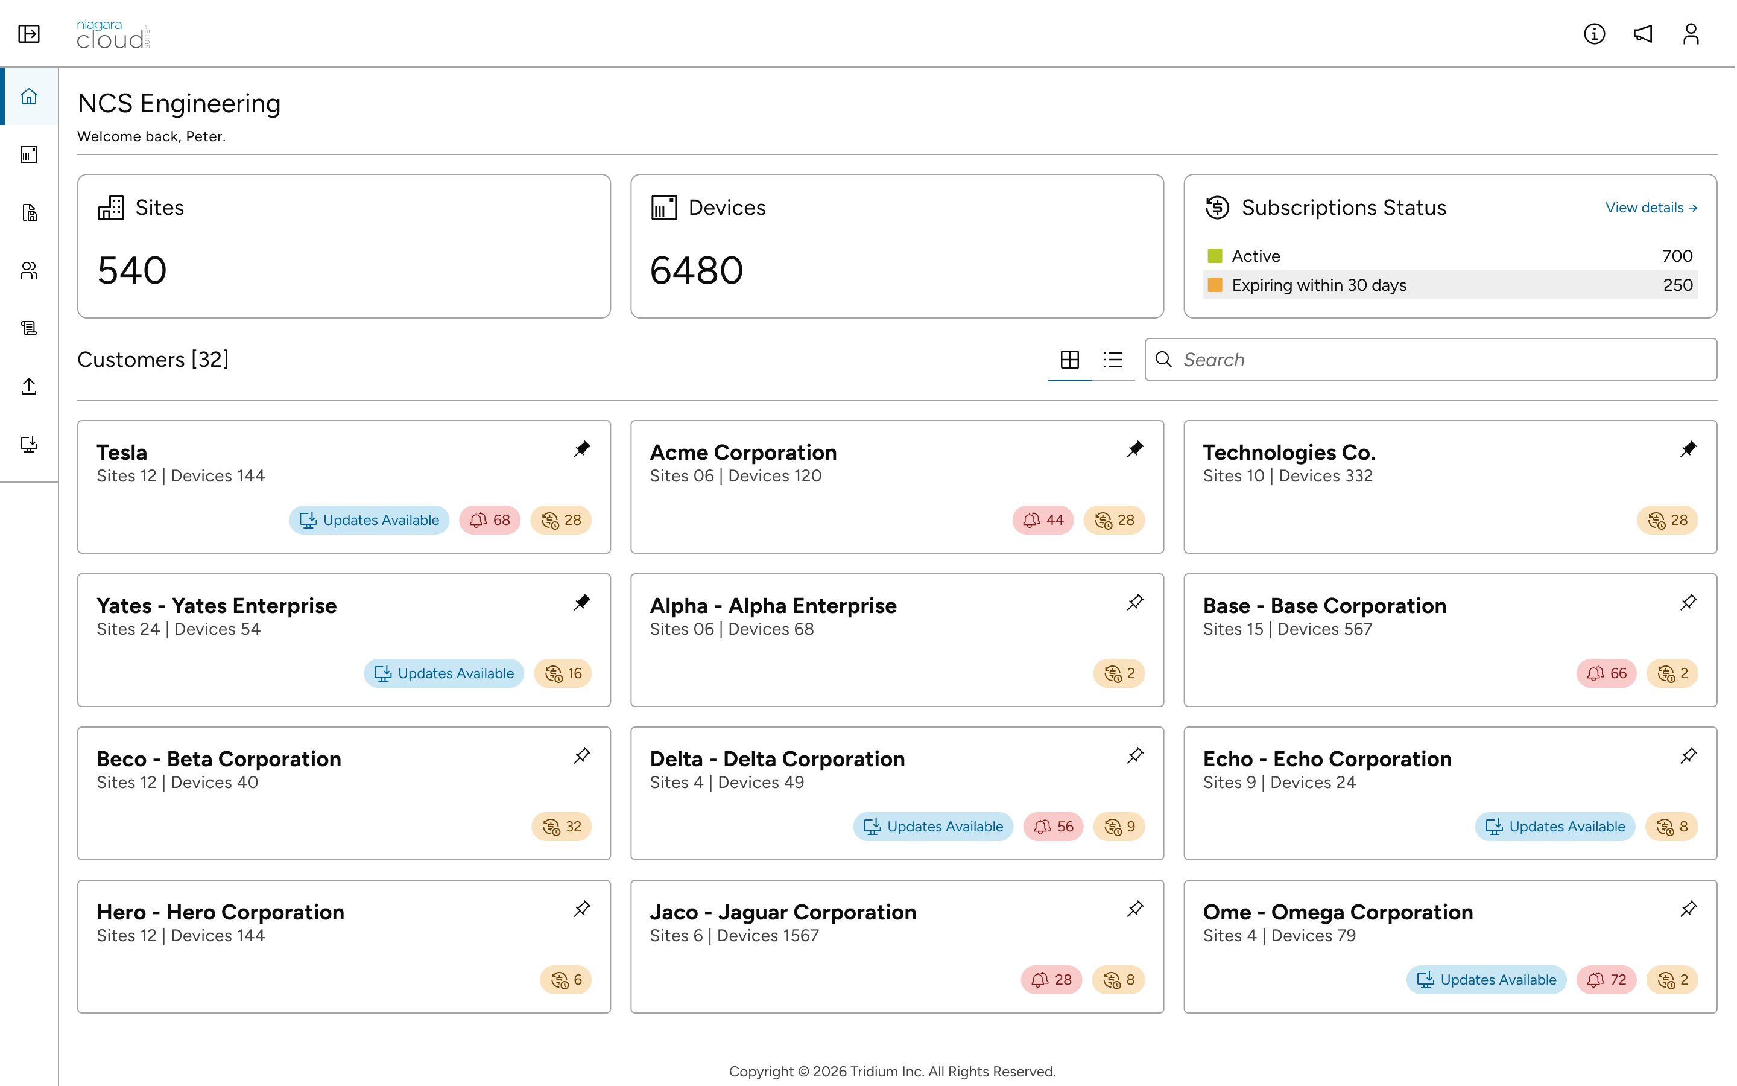1737x1086 pixels.
Task: Click the Sites total 540
Action: [x=132, y=271]
